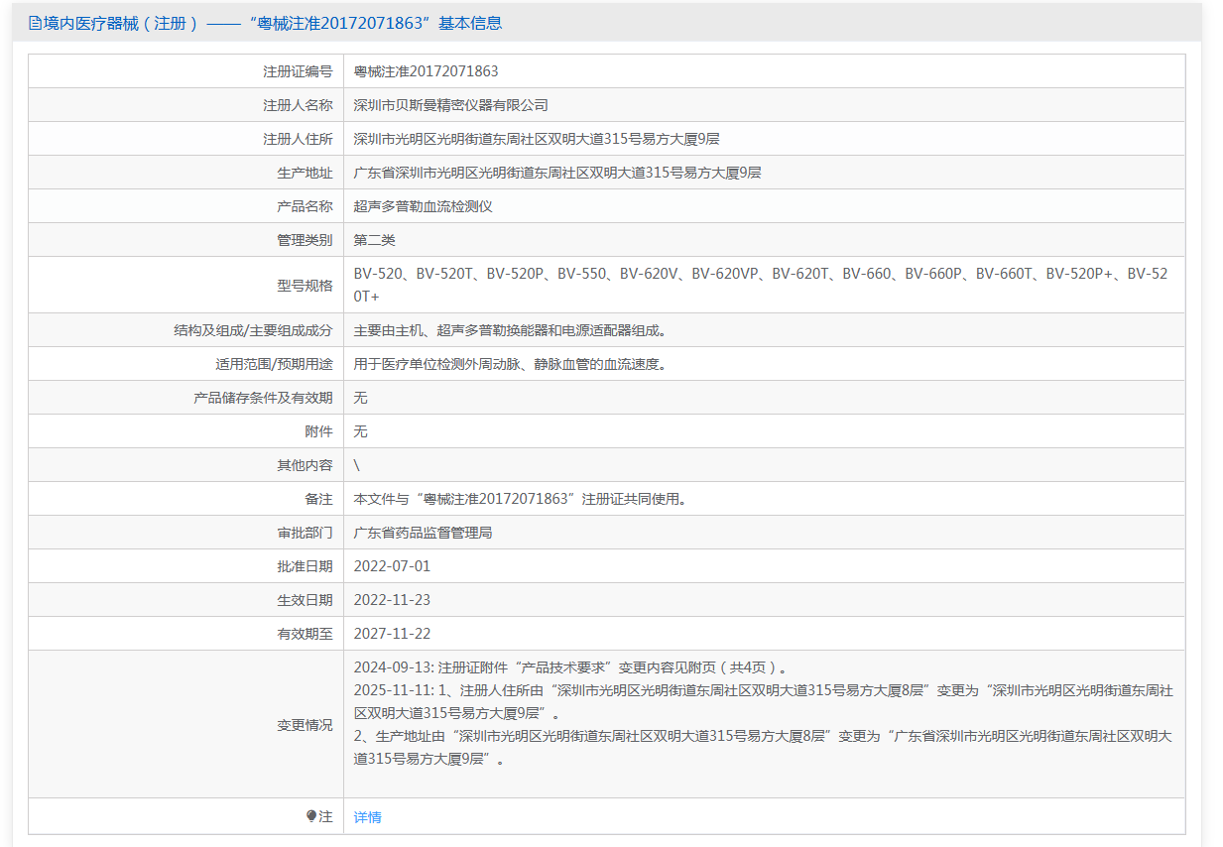The image size is (1223, 847).
Task: Select approval date 2022-07-01
Action: coord(393,566)
